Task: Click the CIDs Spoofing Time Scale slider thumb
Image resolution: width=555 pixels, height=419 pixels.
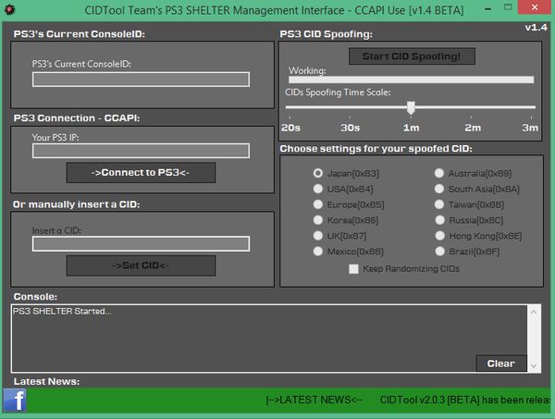Action: [411, 107]
